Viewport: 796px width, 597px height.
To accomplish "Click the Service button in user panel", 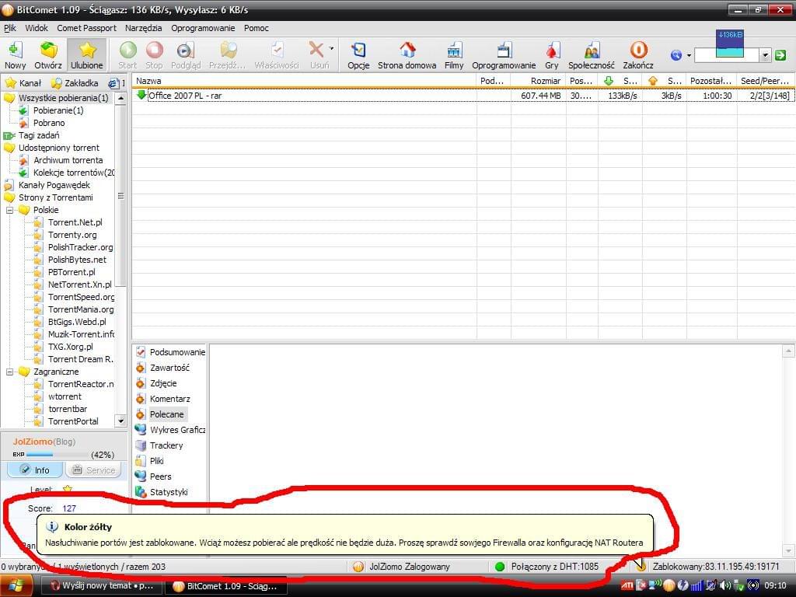I will [94, 470].
